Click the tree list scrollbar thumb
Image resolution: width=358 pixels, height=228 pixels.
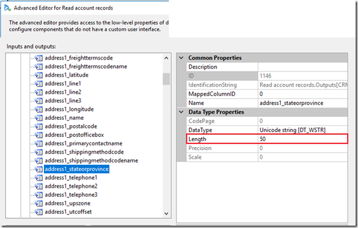tap(166, 79)
